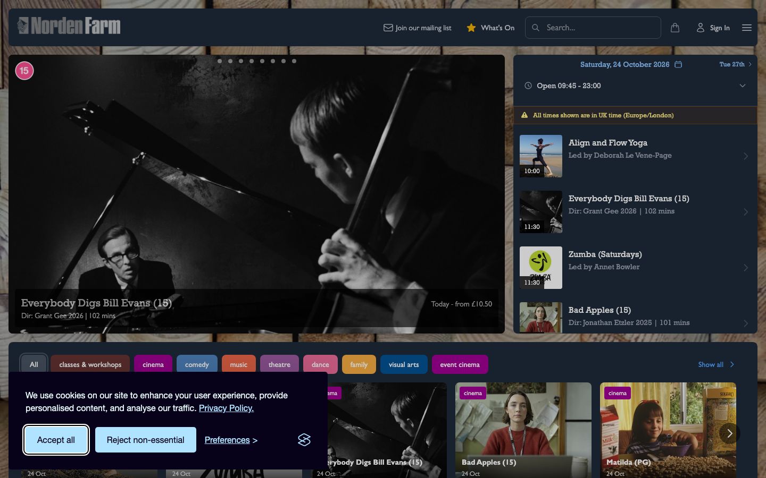The image size is (766, 478).
Task: Filter events by comedy
Action: 197,364
